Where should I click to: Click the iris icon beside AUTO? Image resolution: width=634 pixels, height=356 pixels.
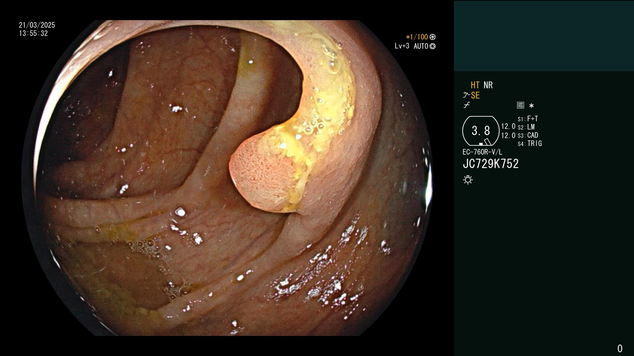(433, 46)
